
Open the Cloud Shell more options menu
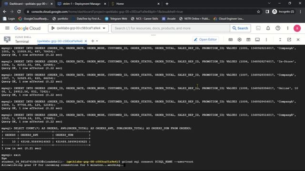[x=266, y=39]
